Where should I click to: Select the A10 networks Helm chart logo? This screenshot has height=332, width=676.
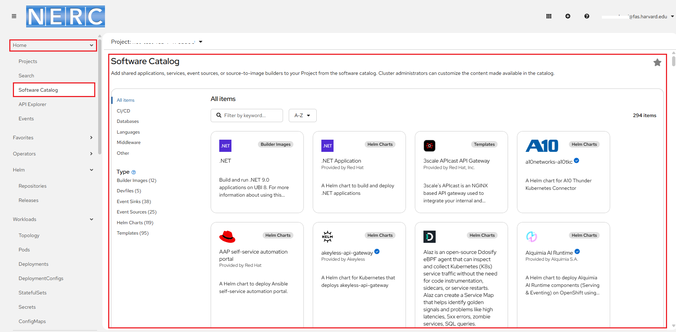542,146
